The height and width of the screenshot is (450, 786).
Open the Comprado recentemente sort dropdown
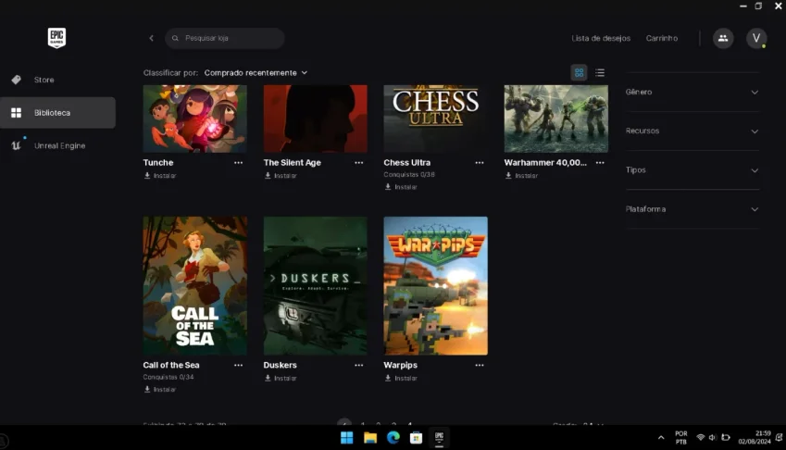[256, 72]
